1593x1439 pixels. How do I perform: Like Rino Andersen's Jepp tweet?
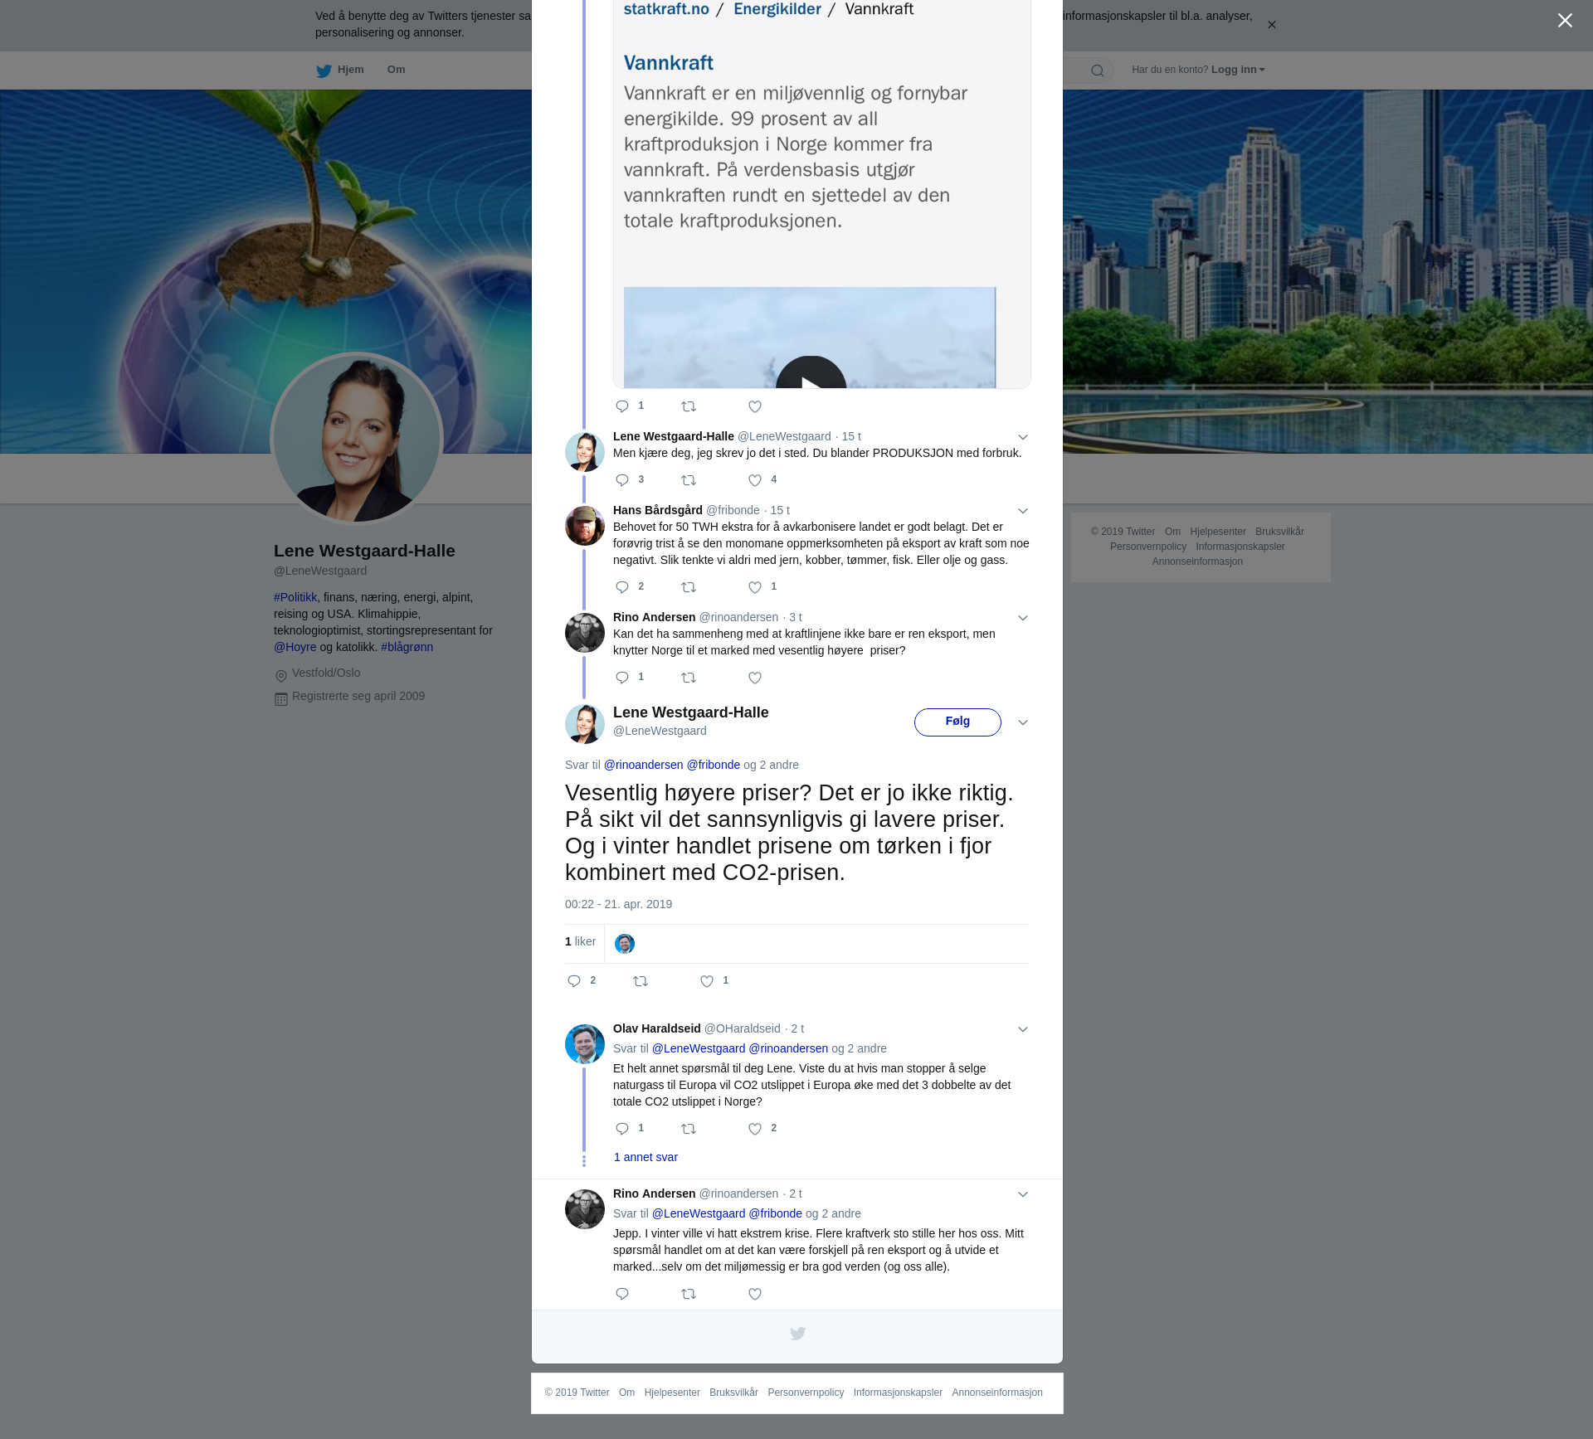(x=755, y=1294)
